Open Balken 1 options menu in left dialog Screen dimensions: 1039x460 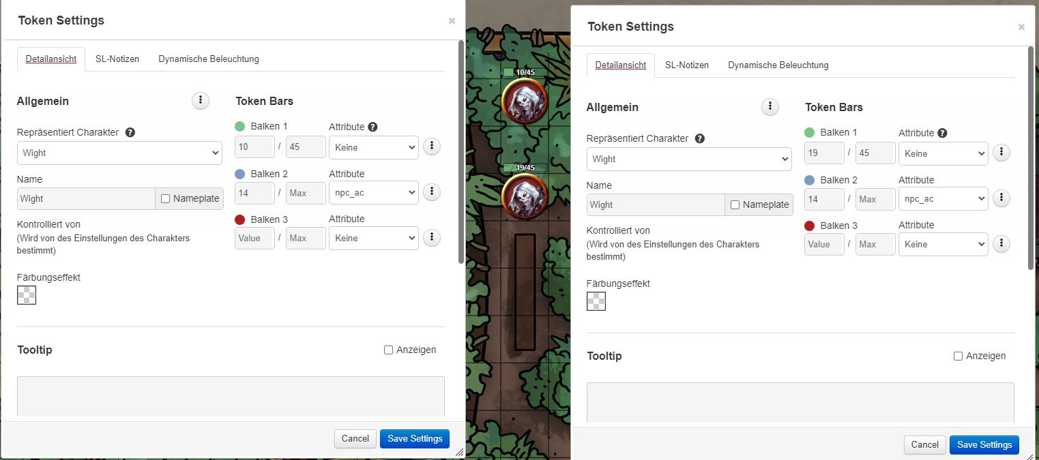pyautogui.click(x=431, y=147)
